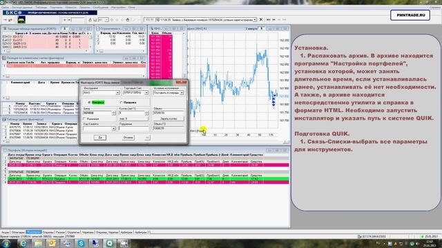Image resolution: width=442 pixels, height=248 pixels.
Task: Click the Цена price input field
Action: [x=97, y=113]
